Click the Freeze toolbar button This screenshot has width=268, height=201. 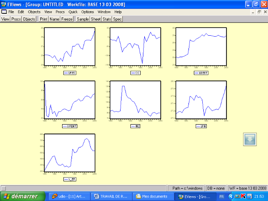coord(67,20)
